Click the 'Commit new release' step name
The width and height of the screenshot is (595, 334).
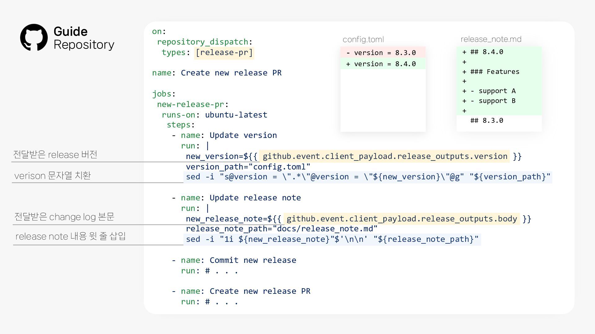click(253, 260)
